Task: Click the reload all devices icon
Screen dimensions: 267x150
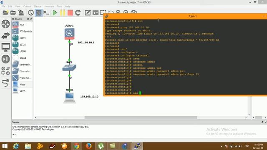Action: coord(78,12)
